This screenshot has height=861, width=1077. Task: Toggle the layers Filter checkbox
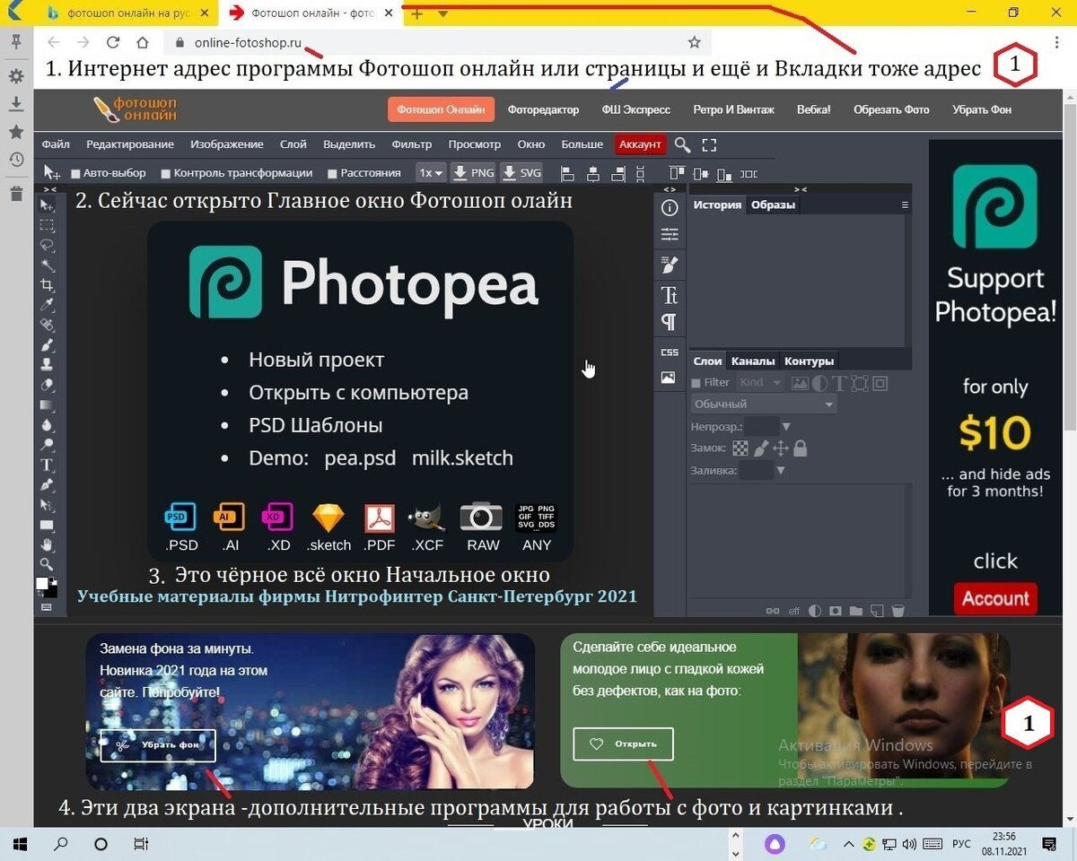[x=696, y=383]
